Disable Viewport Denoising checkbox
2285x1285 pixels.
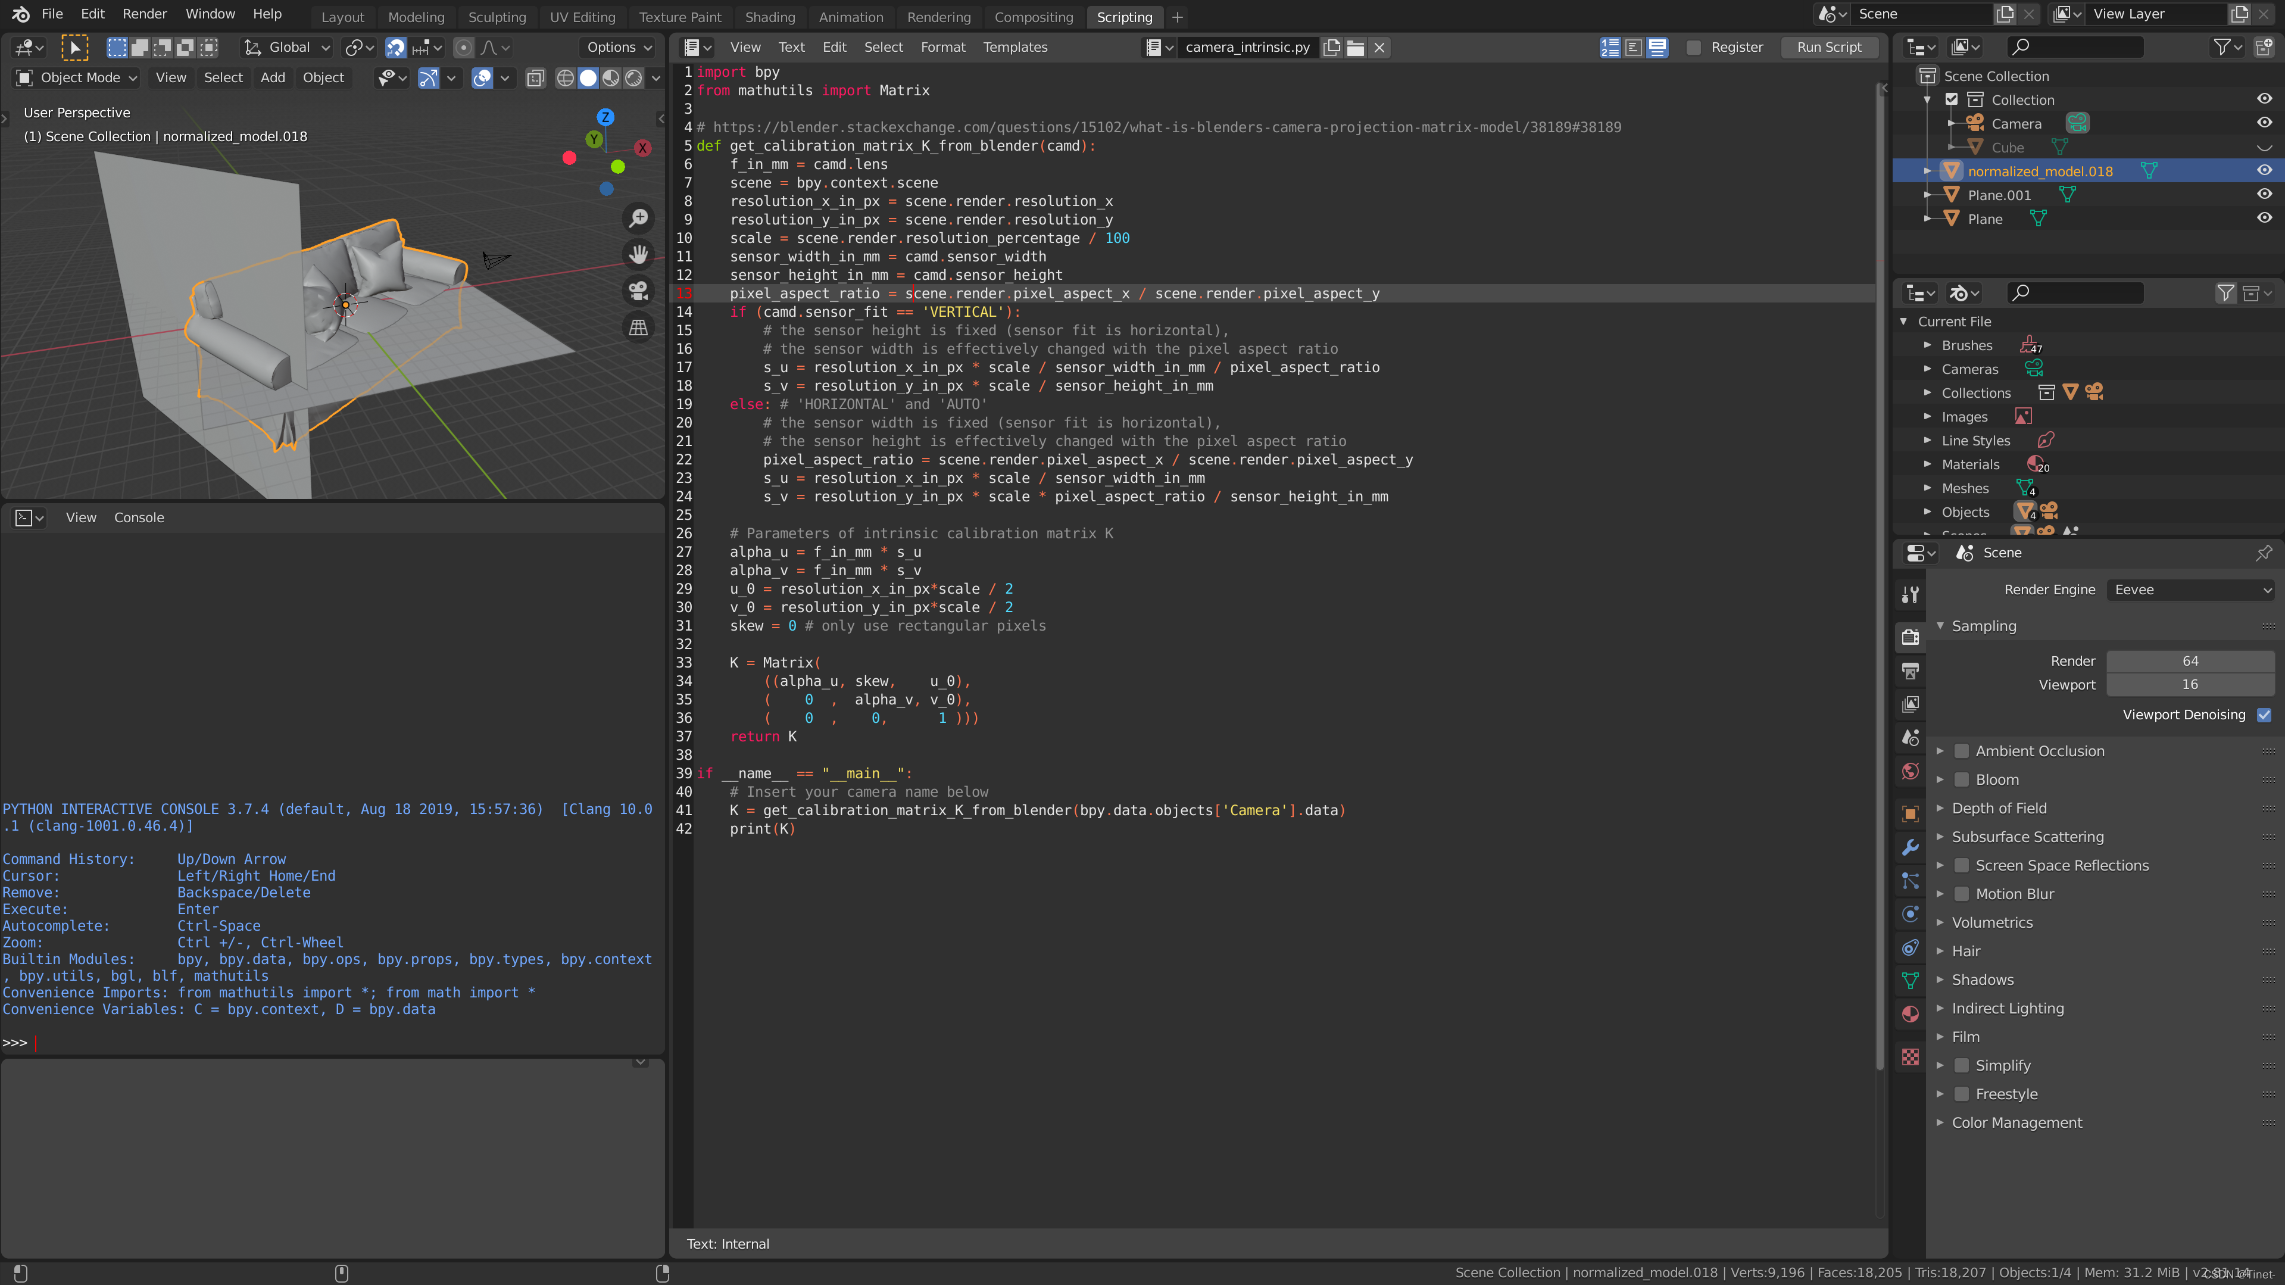2264,715
